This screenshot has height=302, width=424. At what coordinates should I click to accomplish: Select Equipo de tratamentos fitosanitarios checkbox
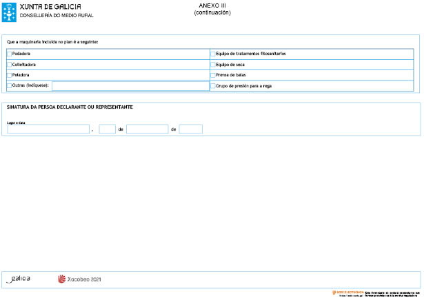(213, 53)
